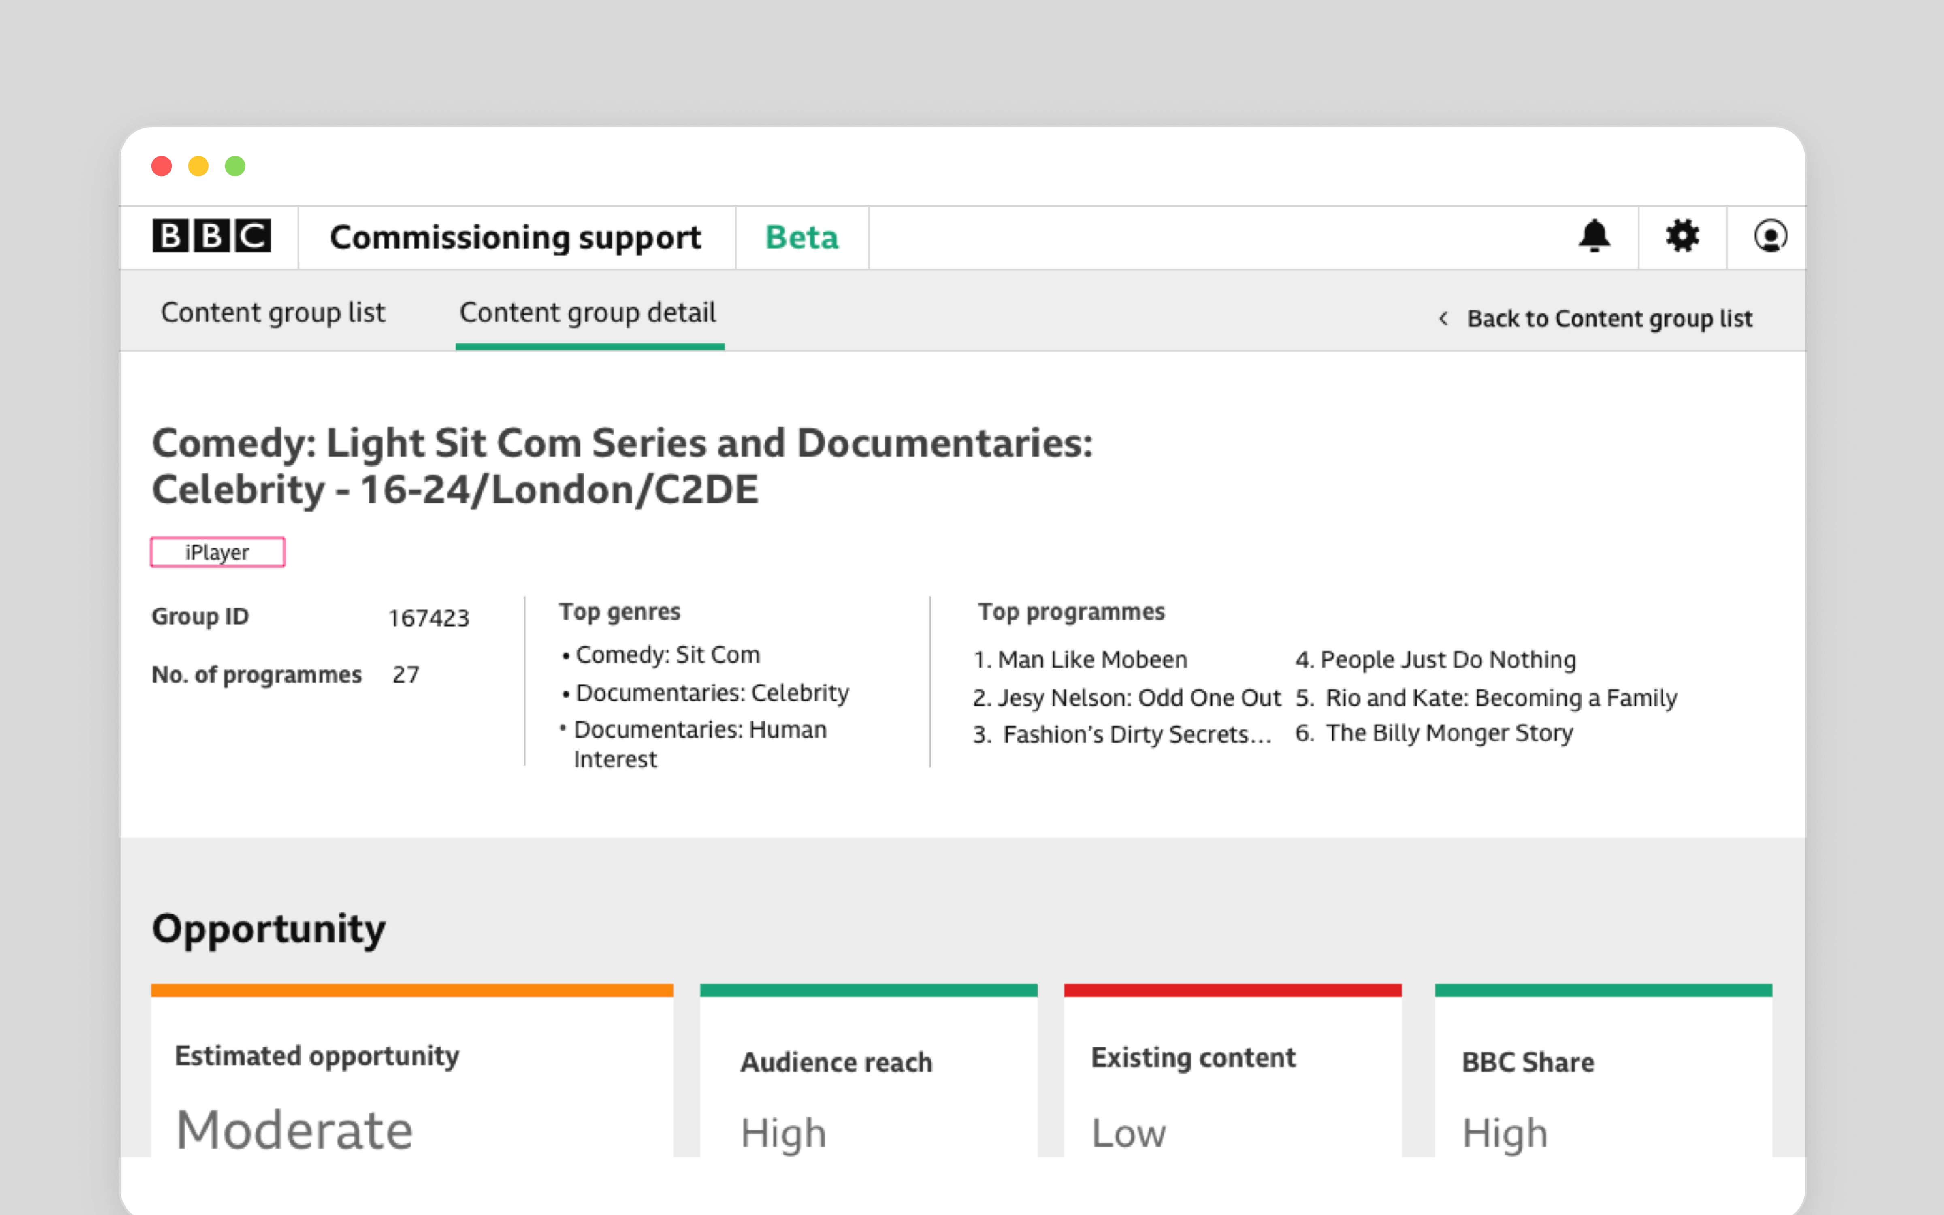This screenshot has width=1944, height=1215.
Task: Click the Beta label
Action: click(x=802, y=238)
